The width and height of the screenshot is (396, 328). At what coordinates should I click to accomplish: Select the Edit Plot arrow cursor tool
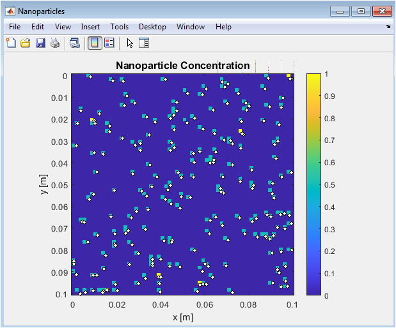pos(130,43)
